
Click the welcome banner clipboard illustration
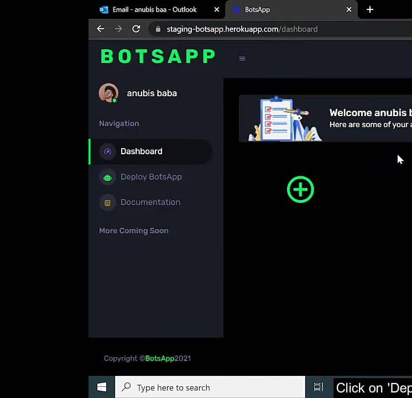coord(285,119)
